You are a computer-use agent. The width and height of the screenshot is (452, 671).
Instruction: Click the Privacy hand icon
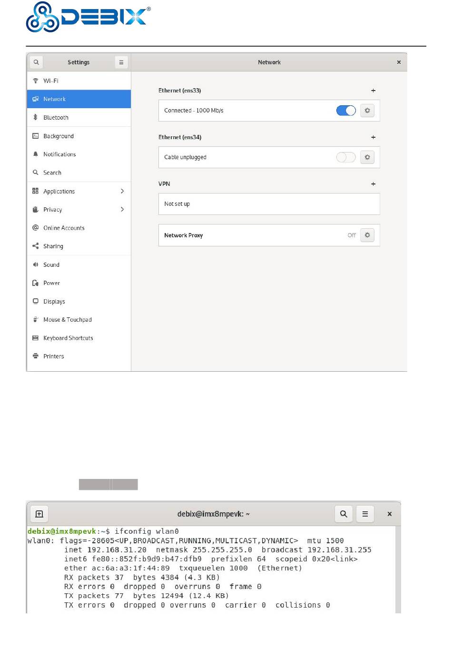tap(36, 210)
